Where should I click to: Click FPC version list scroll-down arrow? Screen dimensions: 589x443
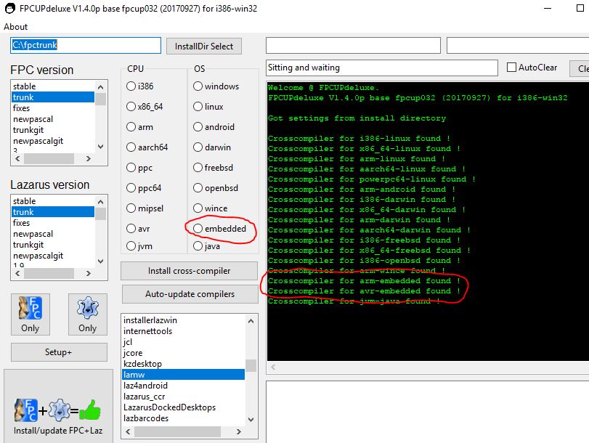tap(101, 146)
